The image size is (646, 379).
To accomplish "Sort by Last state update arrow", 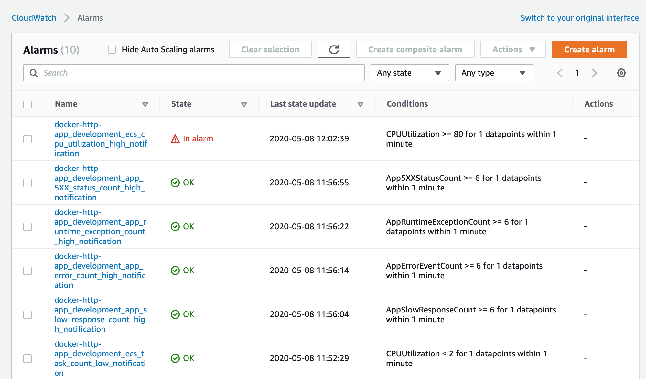I will pyautogui.click(x=361, y=104).
